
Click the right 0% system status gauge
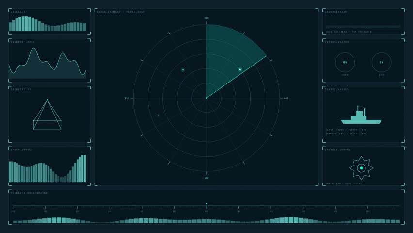coord(381,62)
